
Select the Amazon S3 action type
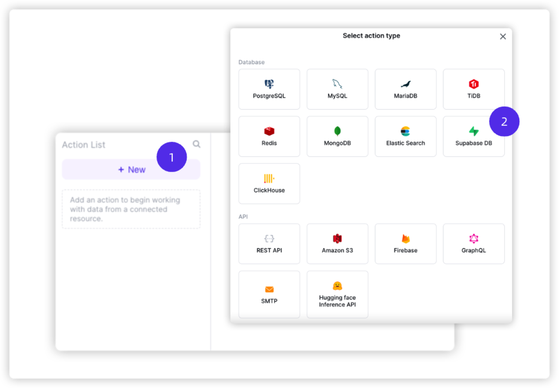pyautogui.click(x=337, y=244)
